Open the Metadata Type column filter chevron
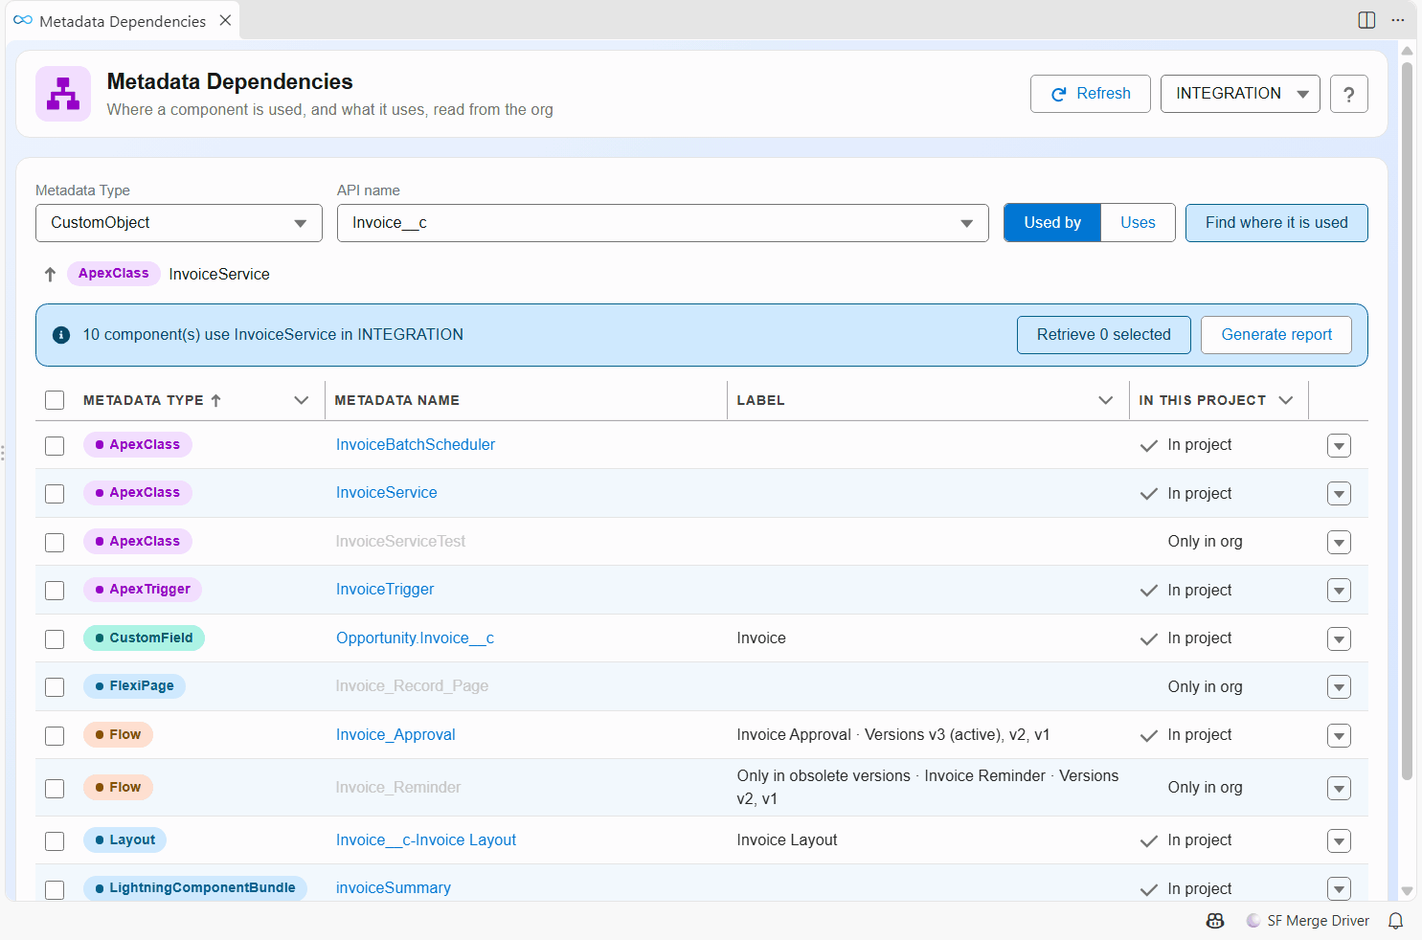Screen dimensions: 1422x940 [x=302, y=400]
